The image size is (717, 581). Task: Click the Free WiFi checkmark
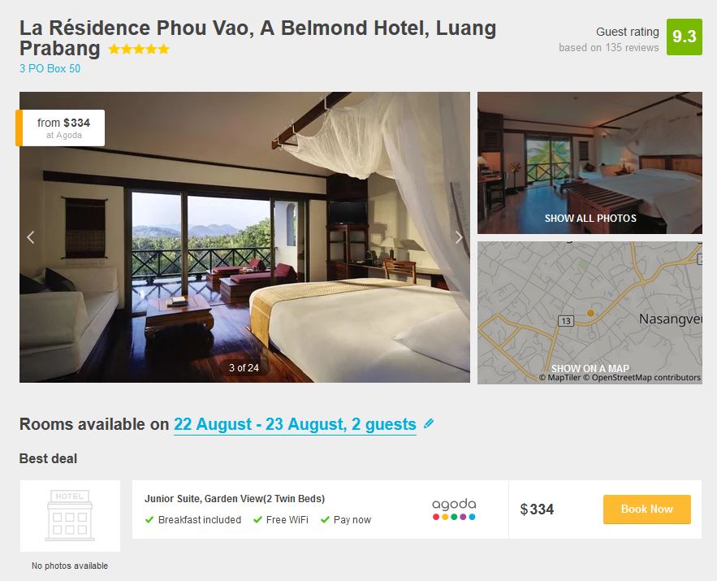coord(257,520)
